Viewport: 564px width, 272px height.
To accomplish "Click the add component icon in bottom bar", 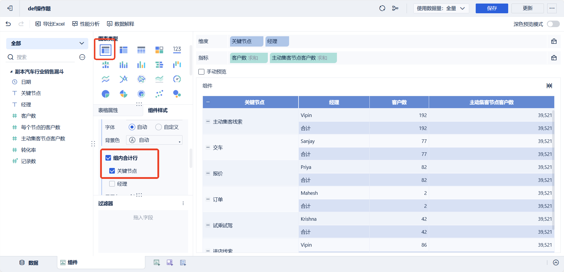I will click(x=157, y=263).
